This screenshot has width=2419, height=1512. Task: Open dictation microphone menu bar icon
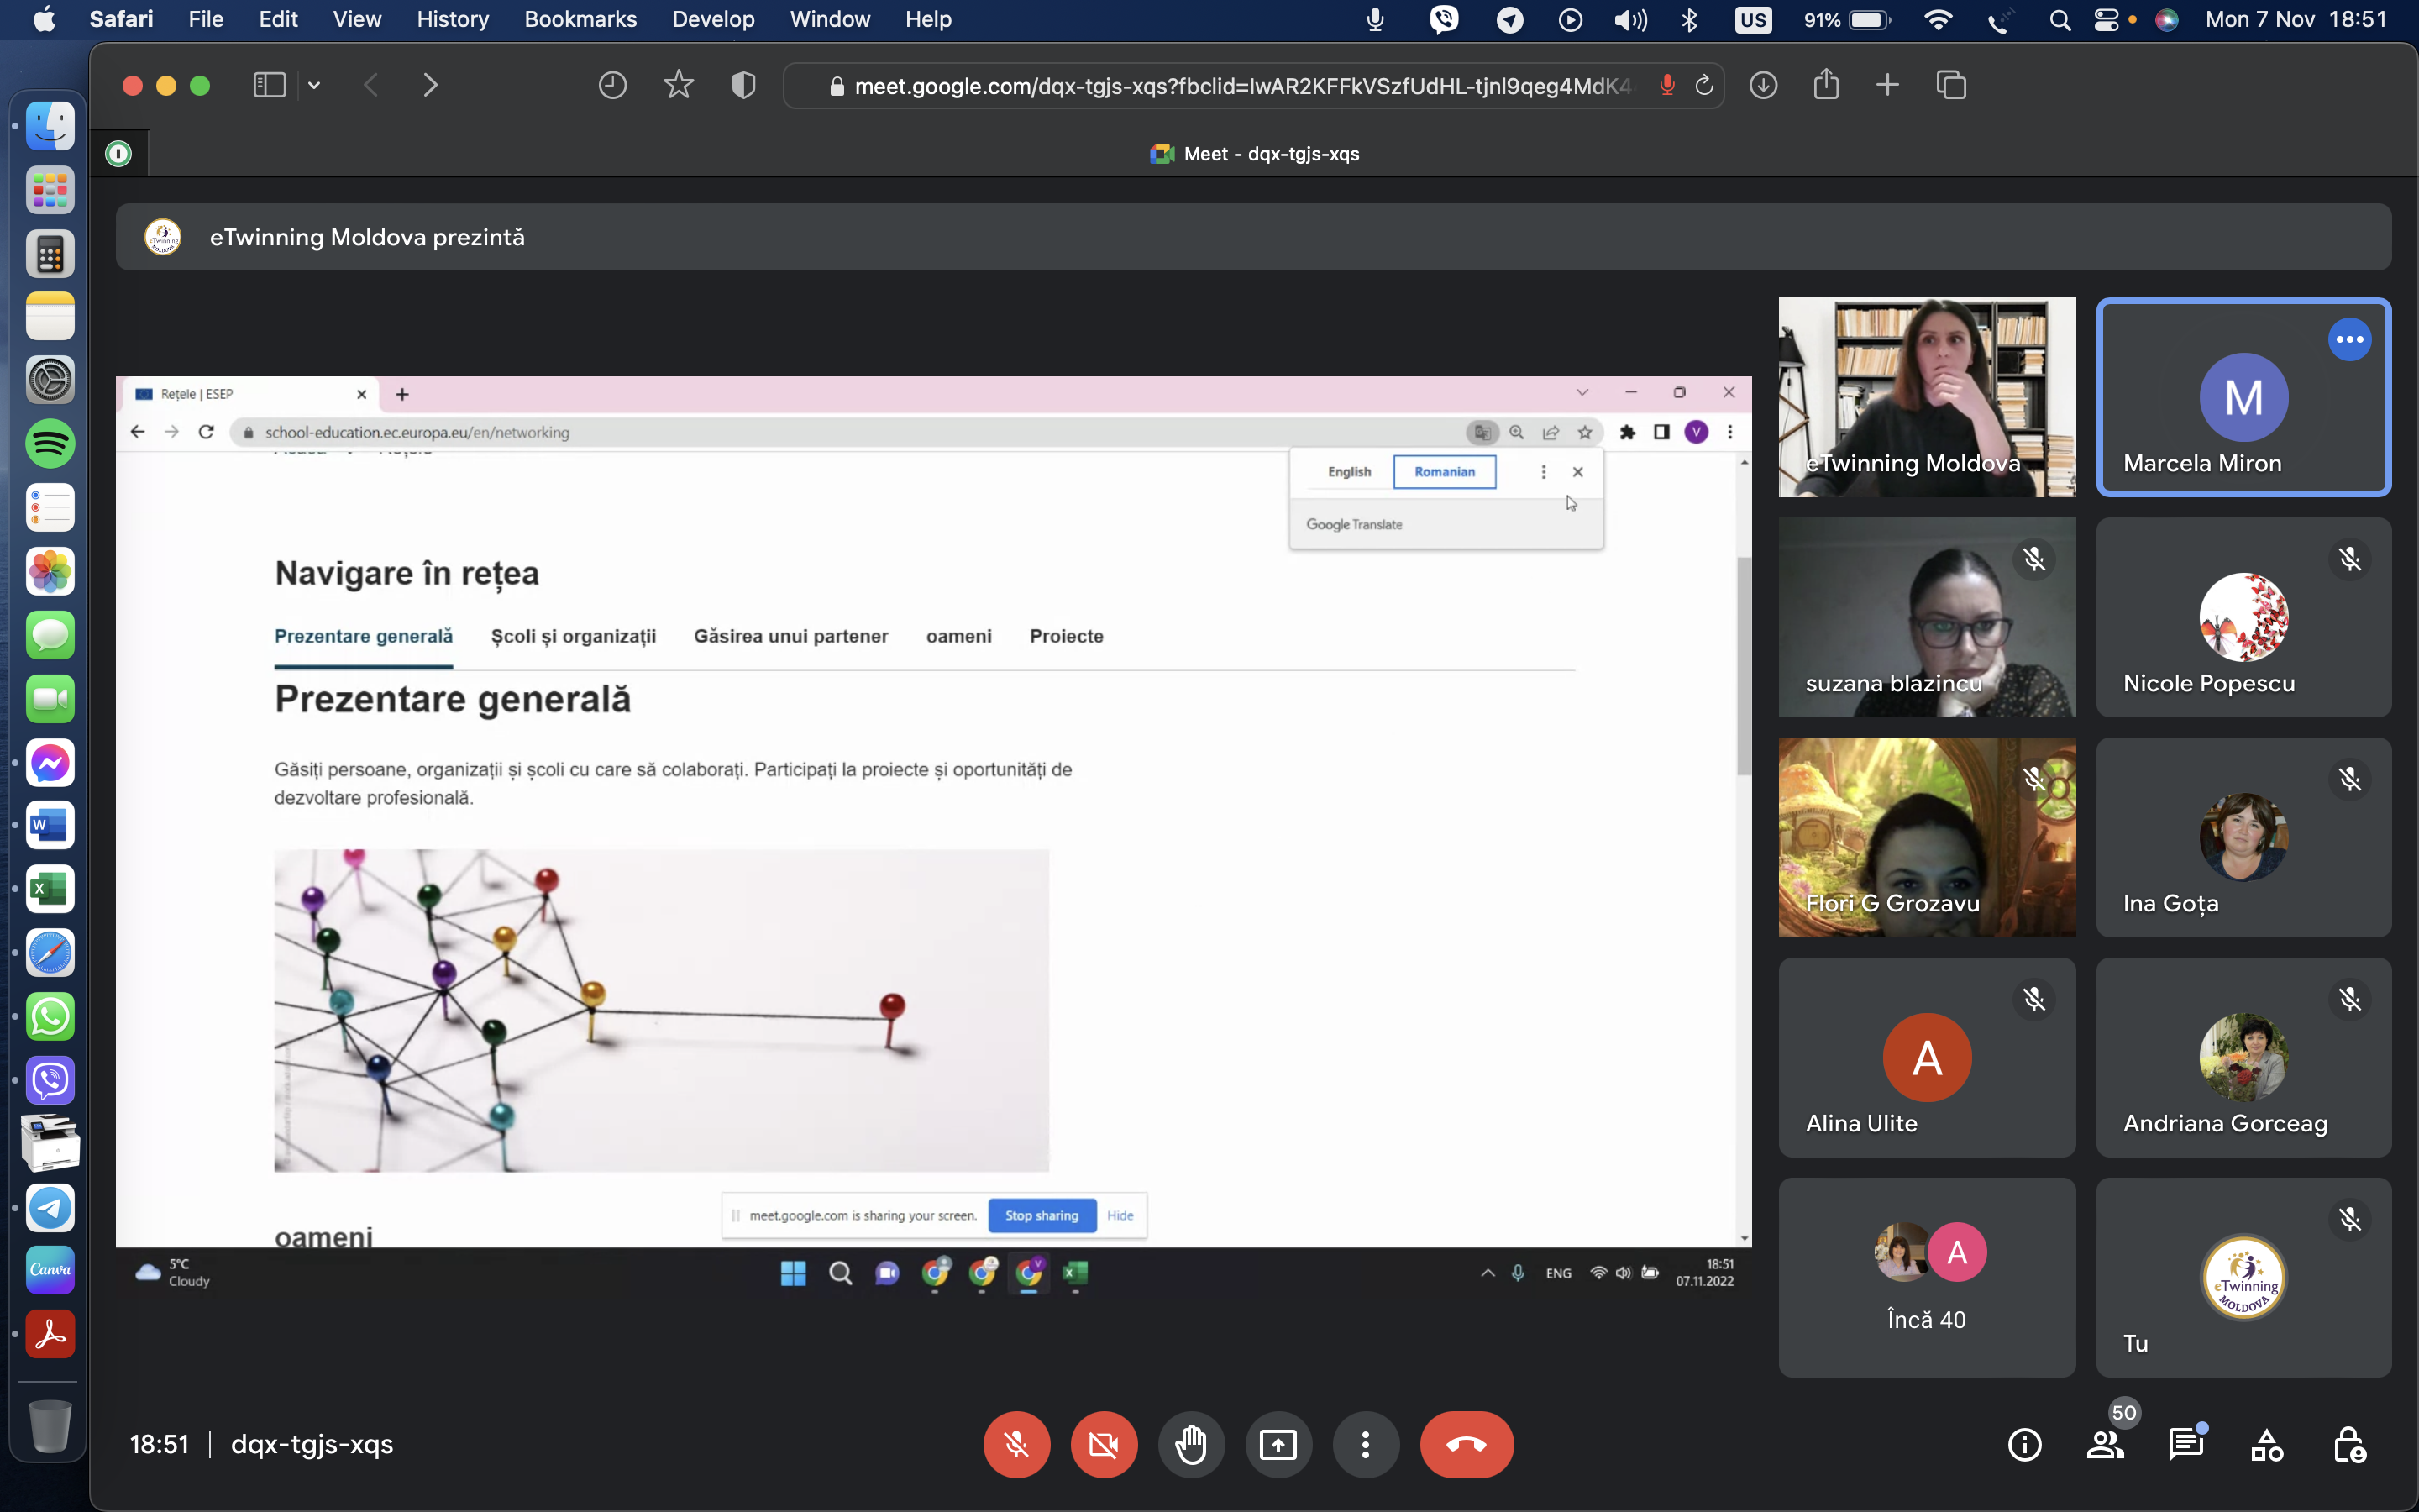(1376, 19)
